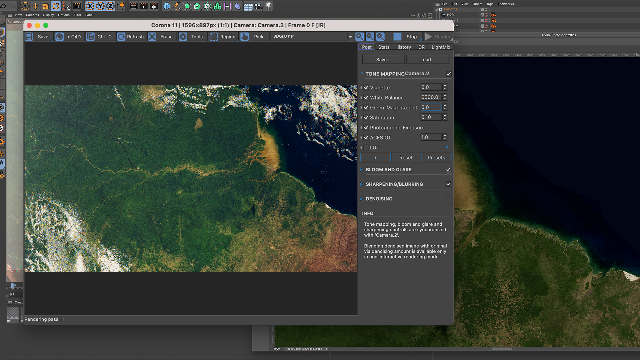Click the save render icon

point(29,36)
